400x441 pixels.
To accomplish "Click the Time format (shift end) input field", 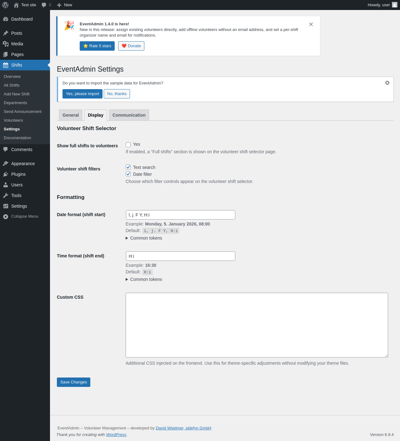I will click(180, 256).
